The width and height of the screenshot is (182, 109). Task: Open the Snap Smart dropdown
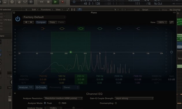click(x=151, y=10)
